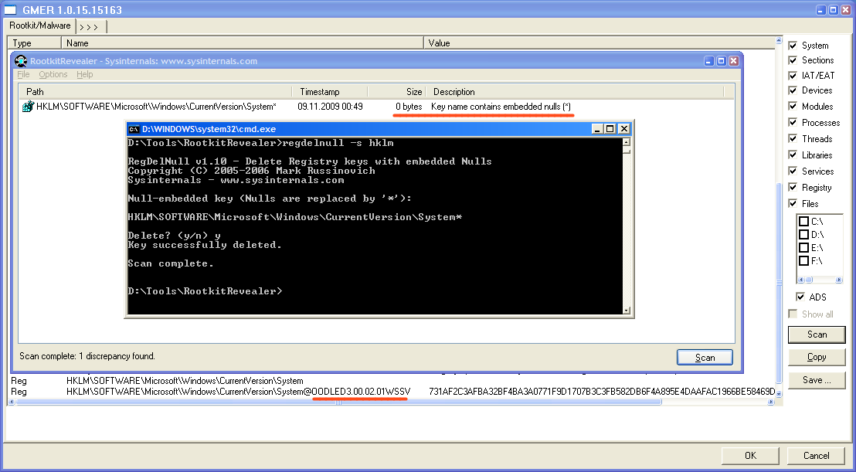Viewport: 856px width, 472px height.
Task: Click the Type column header in GMER
Action: tap(35, 43)
